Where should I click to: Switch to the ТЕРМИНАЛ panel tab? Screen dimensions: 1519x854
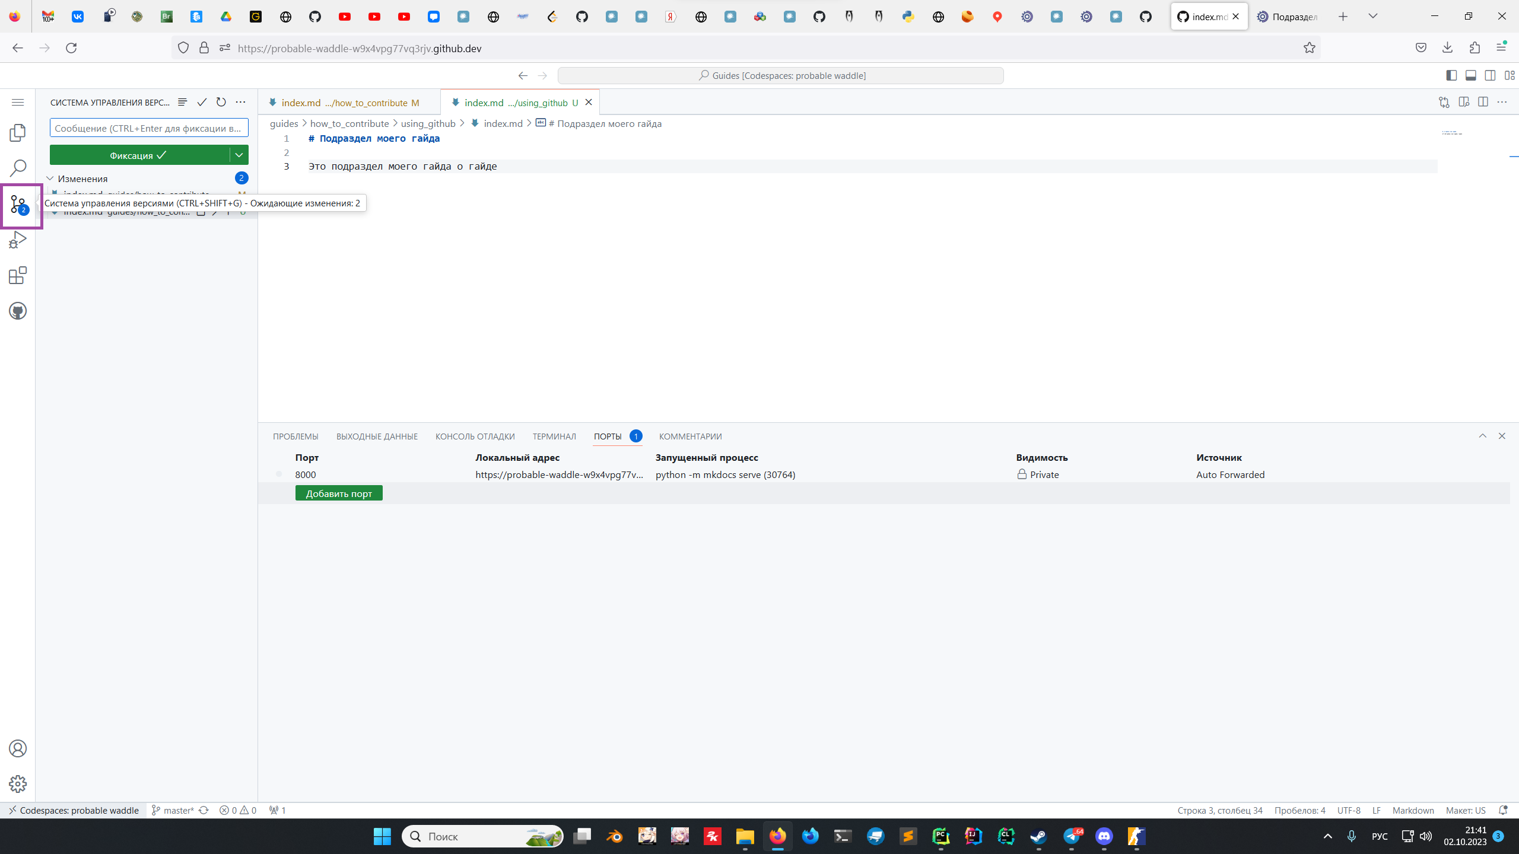554,436
